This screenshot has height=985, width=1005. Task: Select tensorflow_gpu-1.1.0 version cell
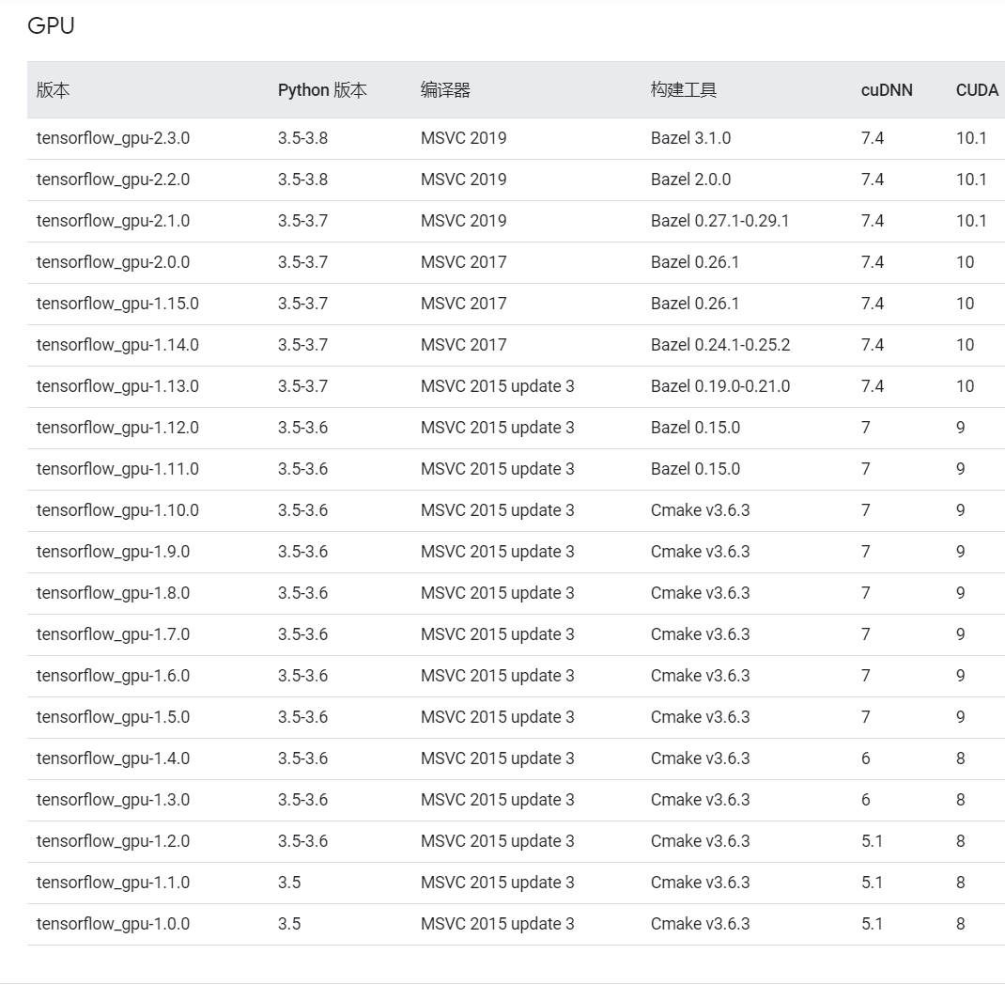click(x=113, y=883)
